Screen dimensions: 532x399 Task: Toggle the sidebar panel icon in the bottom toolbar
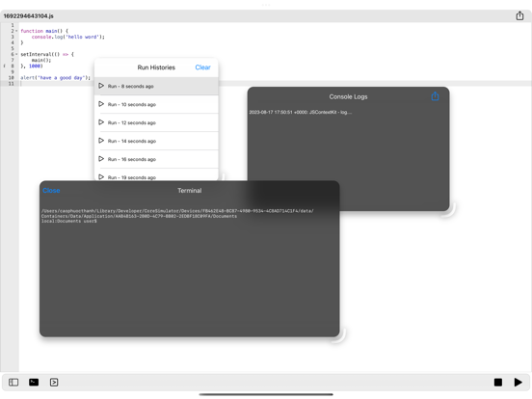point(13,383)
